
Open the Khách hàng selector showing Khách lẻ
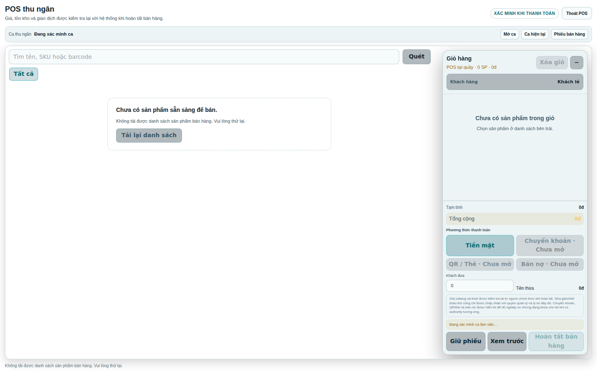pos(515,82)
